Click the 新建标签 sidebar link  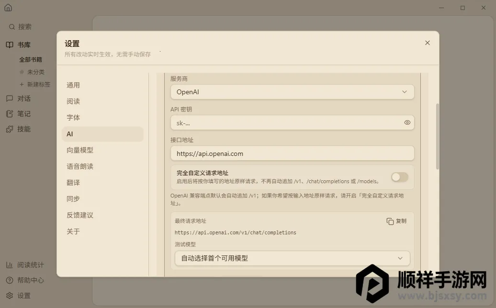39,84
